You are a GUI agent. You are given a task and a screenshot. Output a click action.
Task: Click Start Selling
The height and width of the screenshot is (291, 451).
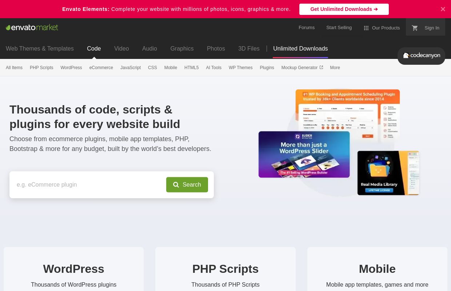pos(339,27)
